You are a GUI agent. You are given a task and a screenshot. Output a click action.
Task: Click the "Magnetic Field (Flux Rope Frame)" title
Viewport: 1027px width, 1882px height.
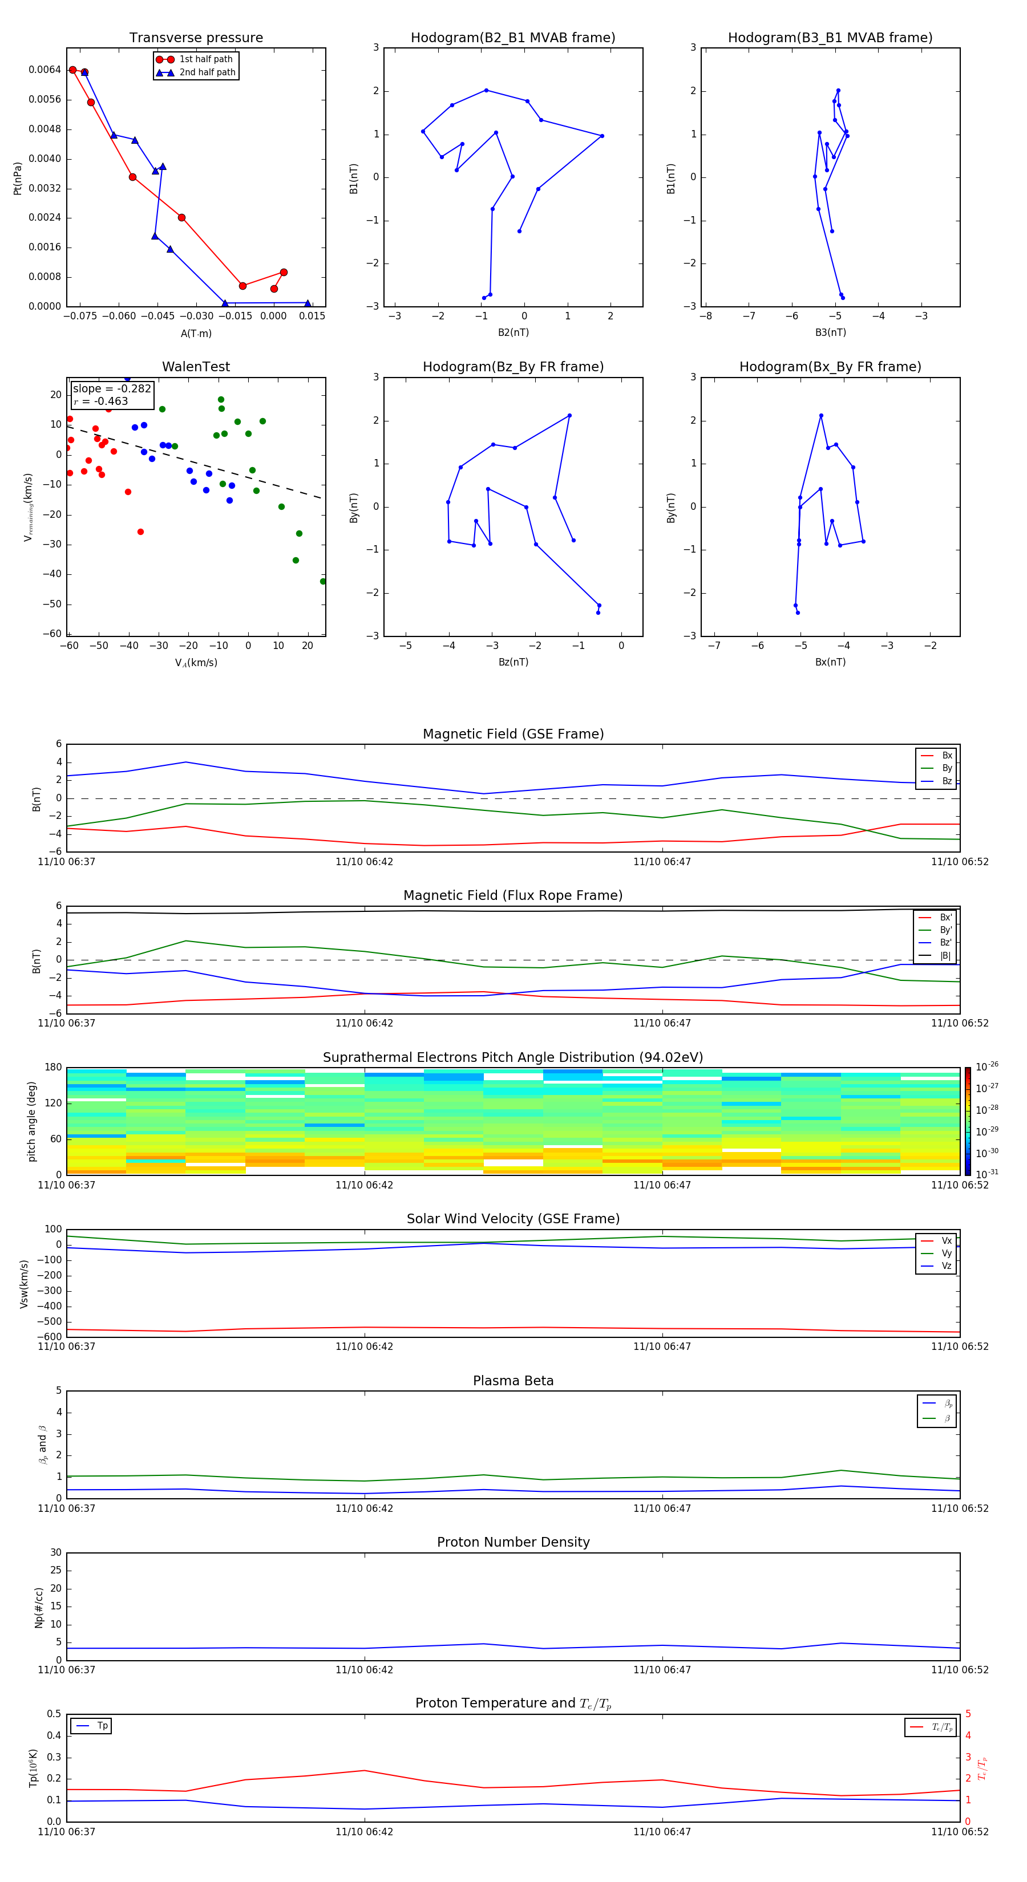coord(513,895)
